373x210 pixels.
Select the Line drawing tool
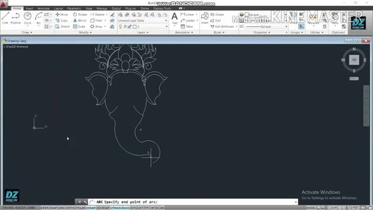coord(5,18)
